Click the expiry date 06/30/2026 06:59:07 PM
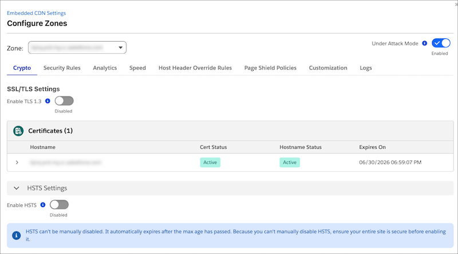Image resolution: width=458 pixels, height=254 pixels. click(x=390, y=162)
